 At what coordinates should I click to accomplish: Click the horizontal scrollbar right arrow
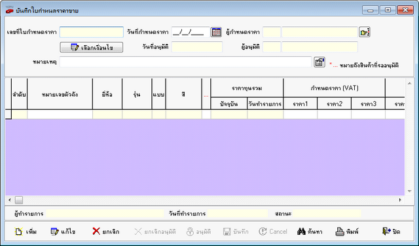[400, 200]
